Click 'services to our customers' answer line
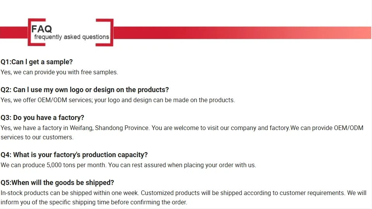Viewport: 372px width, 209px height. tap(37, 137)
